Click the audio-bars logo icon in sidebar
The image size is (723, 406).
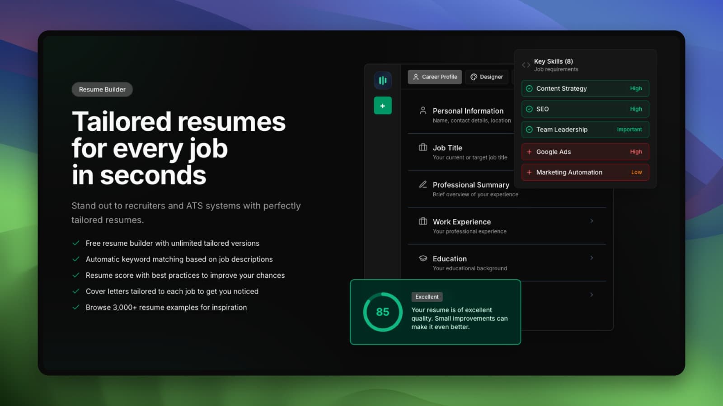383,80
